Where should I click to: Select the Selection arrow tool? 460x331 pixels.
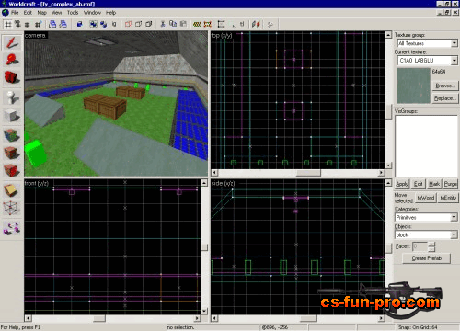pyautogui.click(x=12, y=42)
